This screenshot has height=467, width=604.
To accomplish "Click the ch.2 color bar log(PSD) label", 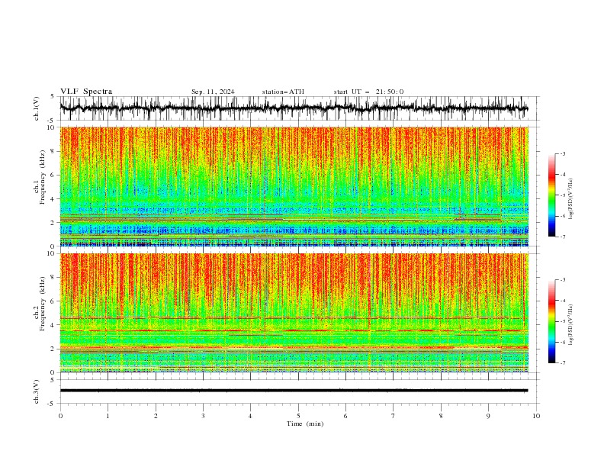I will click(570, 324).
